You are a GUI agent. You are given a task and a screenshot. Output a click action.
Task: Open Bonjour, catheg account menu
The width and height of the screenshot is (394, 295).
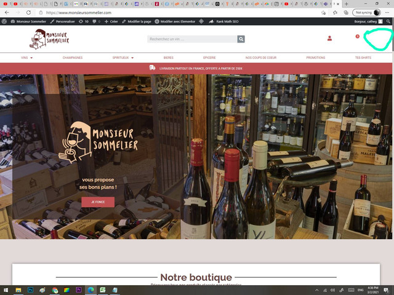(368, 22)
